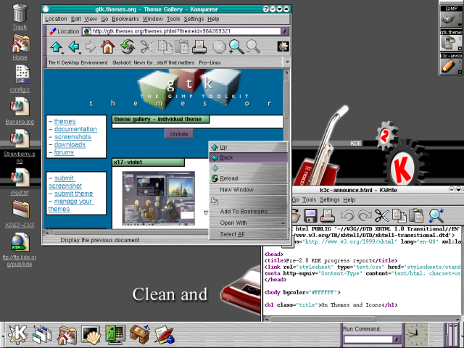Open Find with KWrite's magnifier icon
The image size is (464, 348).
point(436,215)
